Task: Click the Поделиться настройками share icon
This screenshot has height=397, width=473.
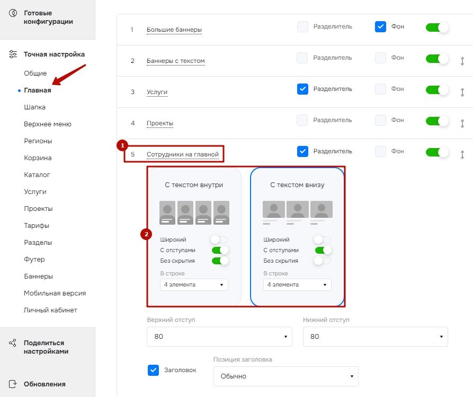Action: 13,343
